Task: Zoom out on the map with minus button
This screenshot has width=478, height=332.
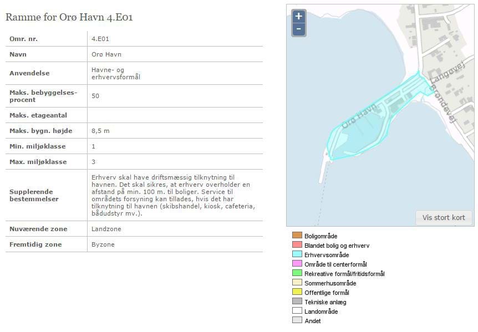Action: 298,29
